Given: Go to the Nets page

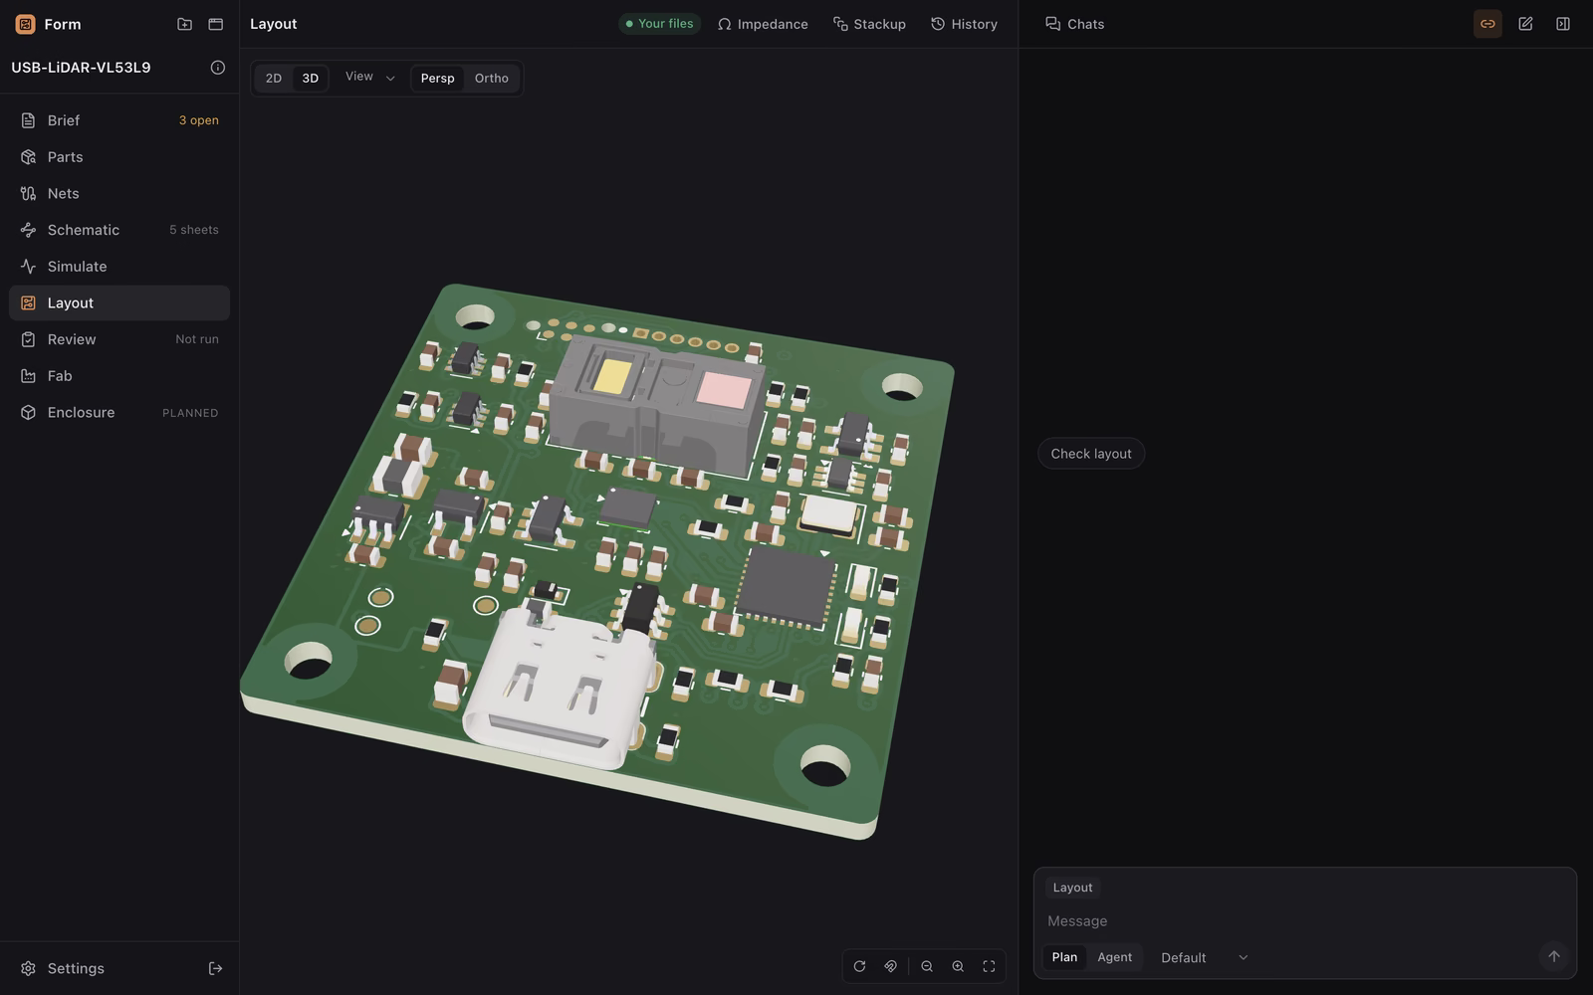Looking at the screenshot, I should pyautogui.click(x=119, y=193).
